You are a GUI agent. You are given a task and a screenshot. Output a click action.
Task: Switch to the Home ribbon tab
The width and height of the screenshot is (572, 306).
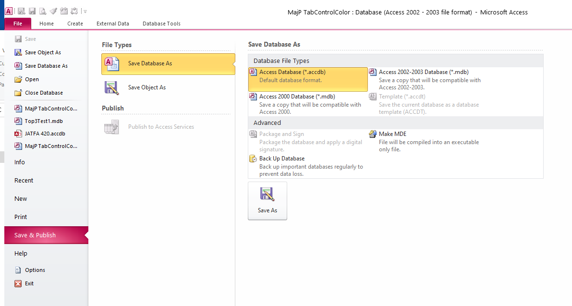coord(46,24)
